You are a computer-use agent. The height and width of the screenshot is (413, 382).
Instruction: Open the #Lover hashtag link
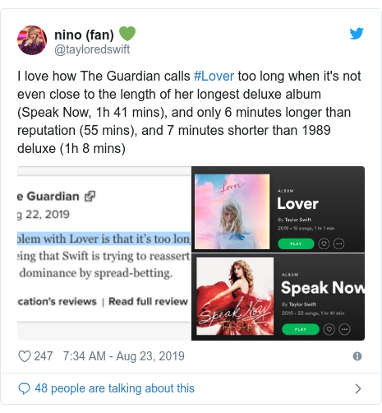(x=214, y=77)
